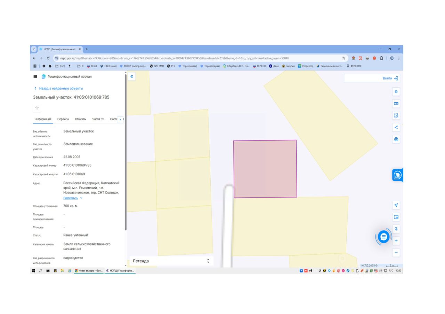The width and height of the screenshot is (445, 314).
Task: Open the Росреестр bookmark
Action: [x=306, y=66]
